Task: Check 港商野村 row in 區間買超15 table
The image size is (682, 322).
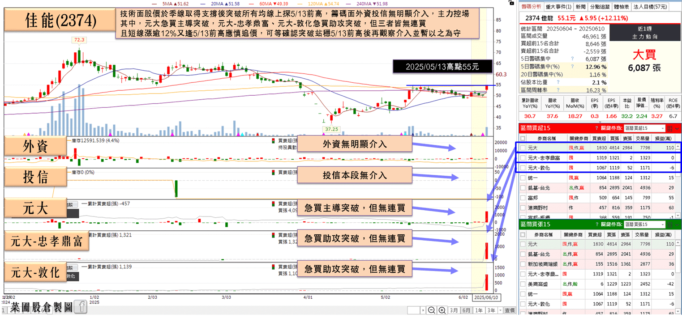Action: (523, 208)
